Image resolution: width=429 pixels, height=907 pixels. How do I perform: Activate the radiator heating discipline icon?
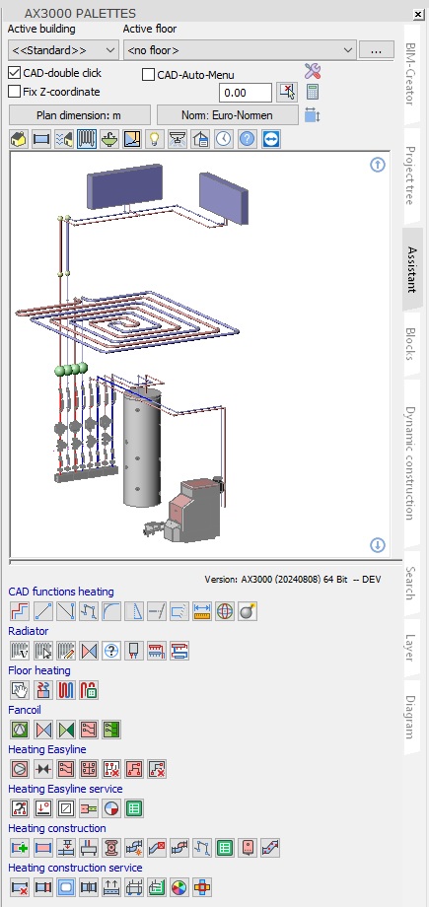87,139
